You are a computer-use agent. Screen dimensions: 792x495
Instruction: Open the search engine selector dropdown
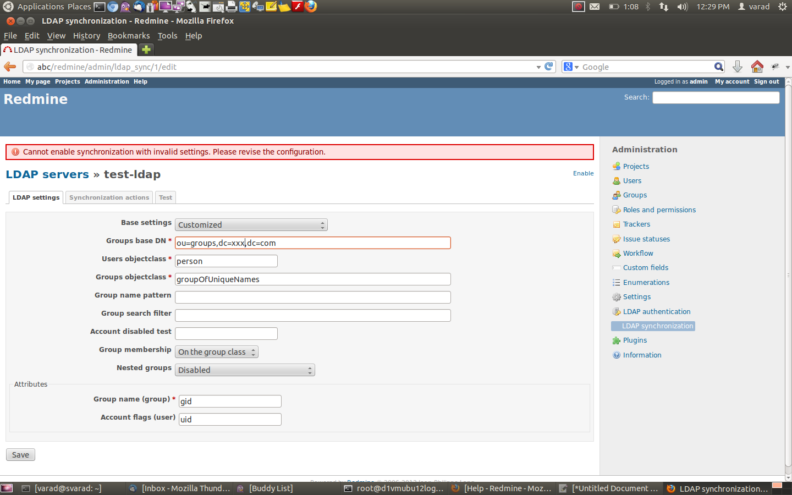coord(571,67)
